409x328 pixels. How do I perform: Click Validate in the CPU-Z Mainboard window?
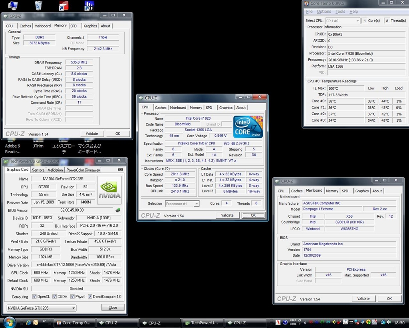[x=363, y=299]
